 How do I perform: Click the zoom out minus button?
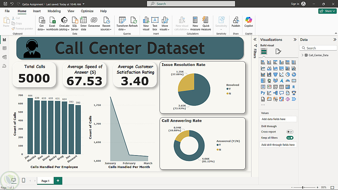292,187
